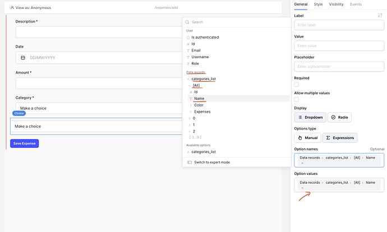
Task: Collapse categories_list under Data records
Action: point(188,79)
